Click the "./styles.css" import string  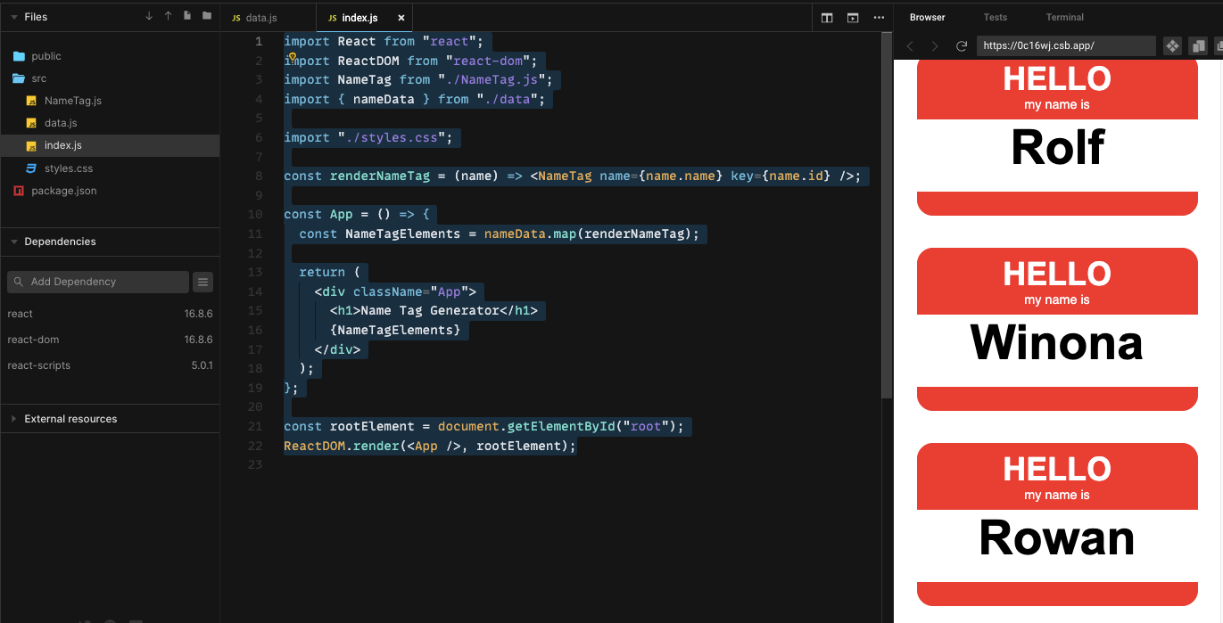pos(395,138)
